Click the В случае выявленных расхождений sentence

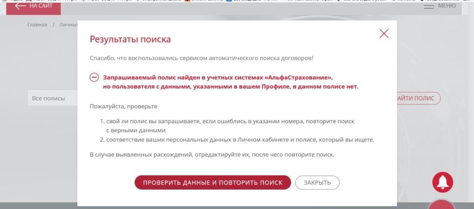(x=212, y=154)
